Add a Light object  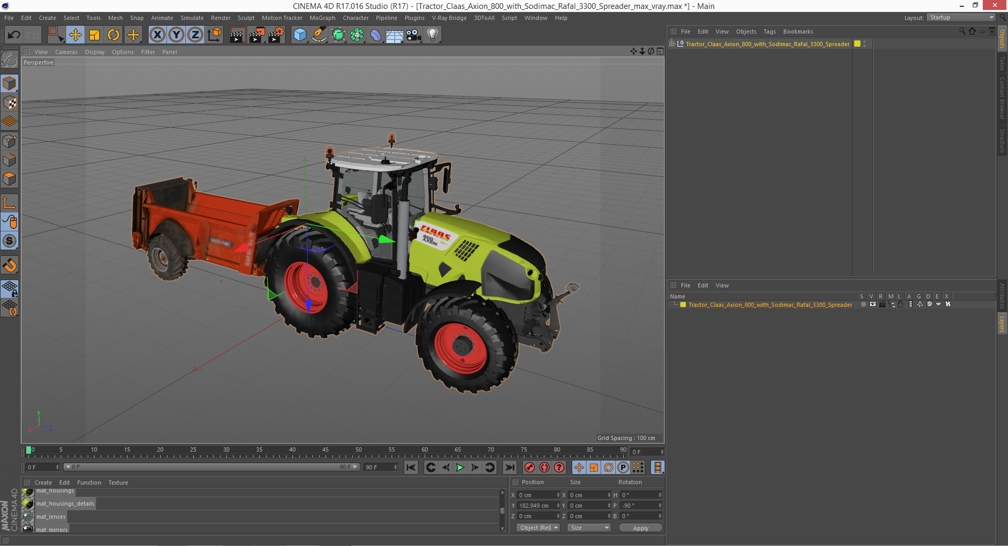coord(433,35)
